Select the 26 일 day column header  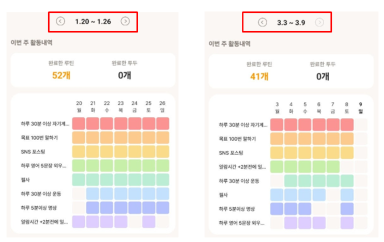pos(162,107)
